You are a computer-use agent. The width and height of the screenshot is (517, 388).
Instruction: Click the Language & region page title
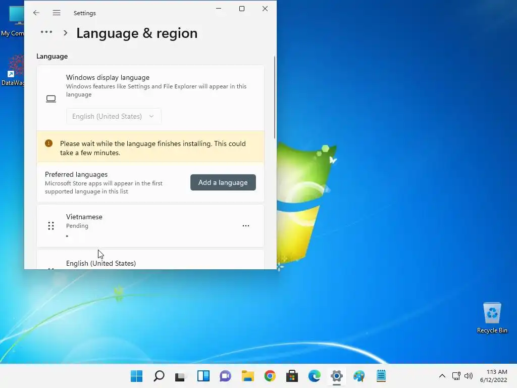pyautogui.click(x=137, y=33)
